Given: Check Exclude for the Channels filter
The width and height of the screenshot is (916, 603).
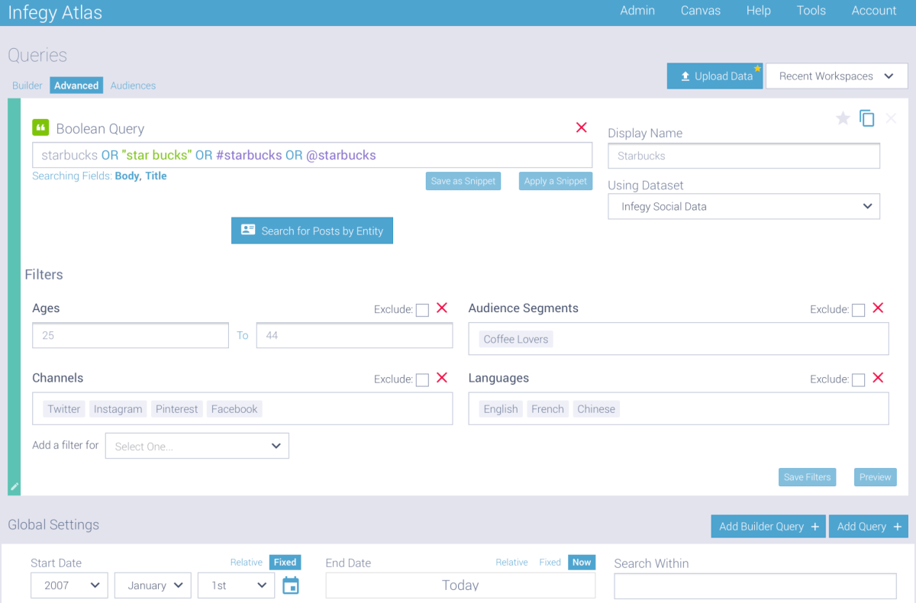Looking at the screenshot, I should (x=422, y=379).
